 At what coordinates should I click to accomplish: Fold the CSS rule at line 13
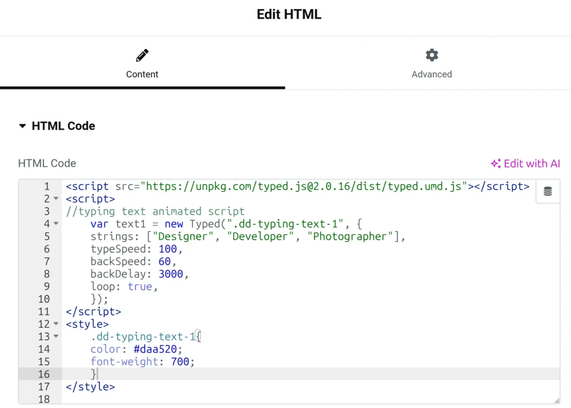point(56,336)
